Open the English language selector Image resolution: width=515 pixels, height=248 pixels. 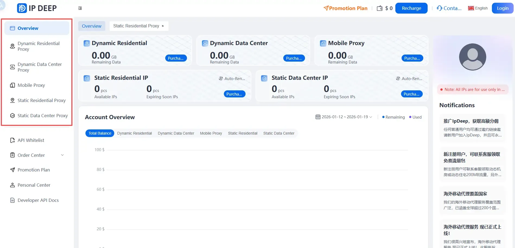tap(478, 8)
